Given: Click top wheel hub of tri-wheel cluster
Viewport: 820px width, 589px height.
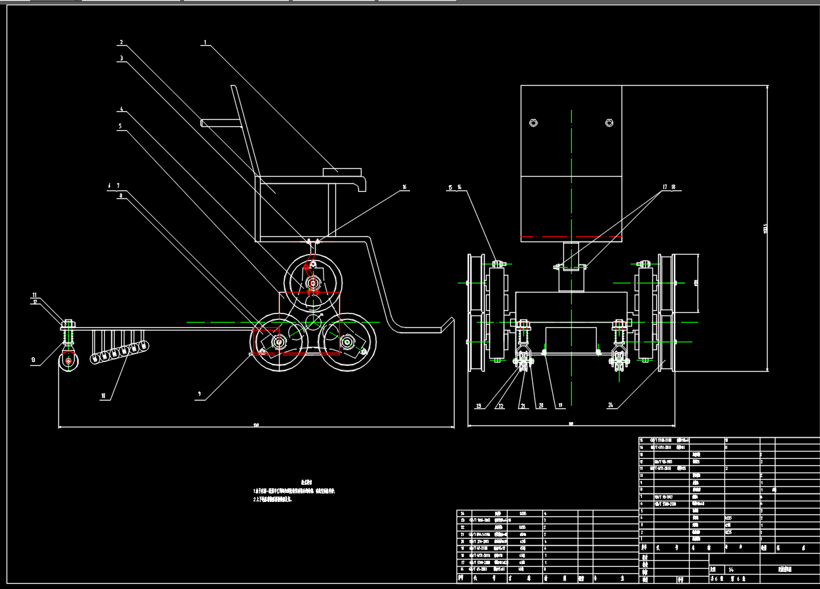Looking at the screenshot, I should [x=313, y=283].
